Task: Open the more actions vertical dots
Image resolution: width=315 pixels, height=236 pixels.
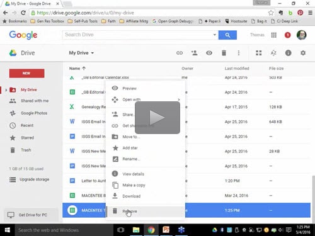Action: 239,53
